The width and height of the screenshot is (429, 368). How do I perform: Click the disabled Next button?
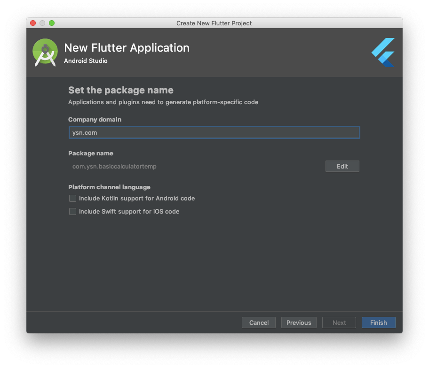tap(339, 322)
